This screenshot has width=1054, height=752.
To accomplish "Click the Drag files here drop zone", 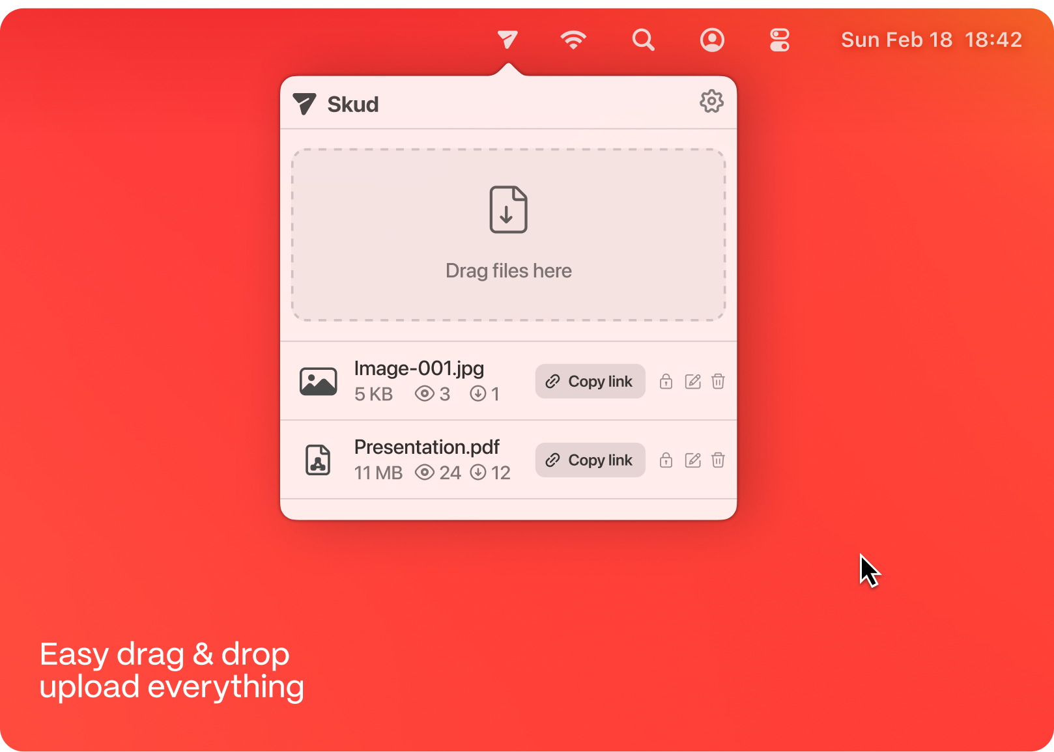I will [x=509, y=235].
